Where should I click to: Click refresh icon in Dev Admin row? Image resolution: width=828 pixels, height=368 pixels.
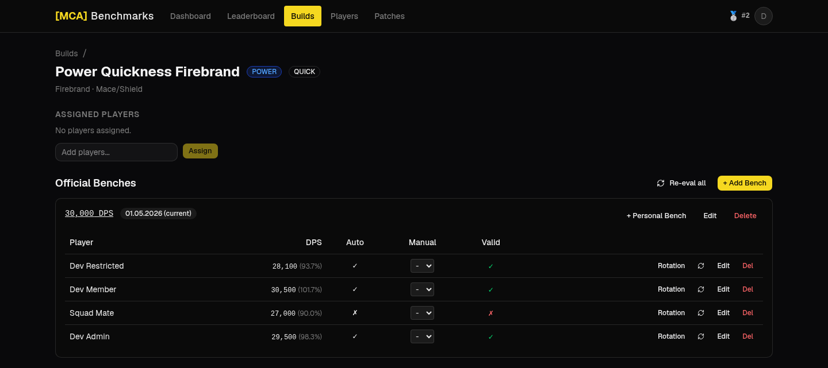tap(701, 336)
